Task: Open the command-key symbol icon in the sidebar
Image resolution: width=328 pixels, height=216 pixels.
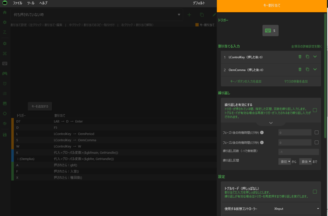Action: click(x=5, y=54)
